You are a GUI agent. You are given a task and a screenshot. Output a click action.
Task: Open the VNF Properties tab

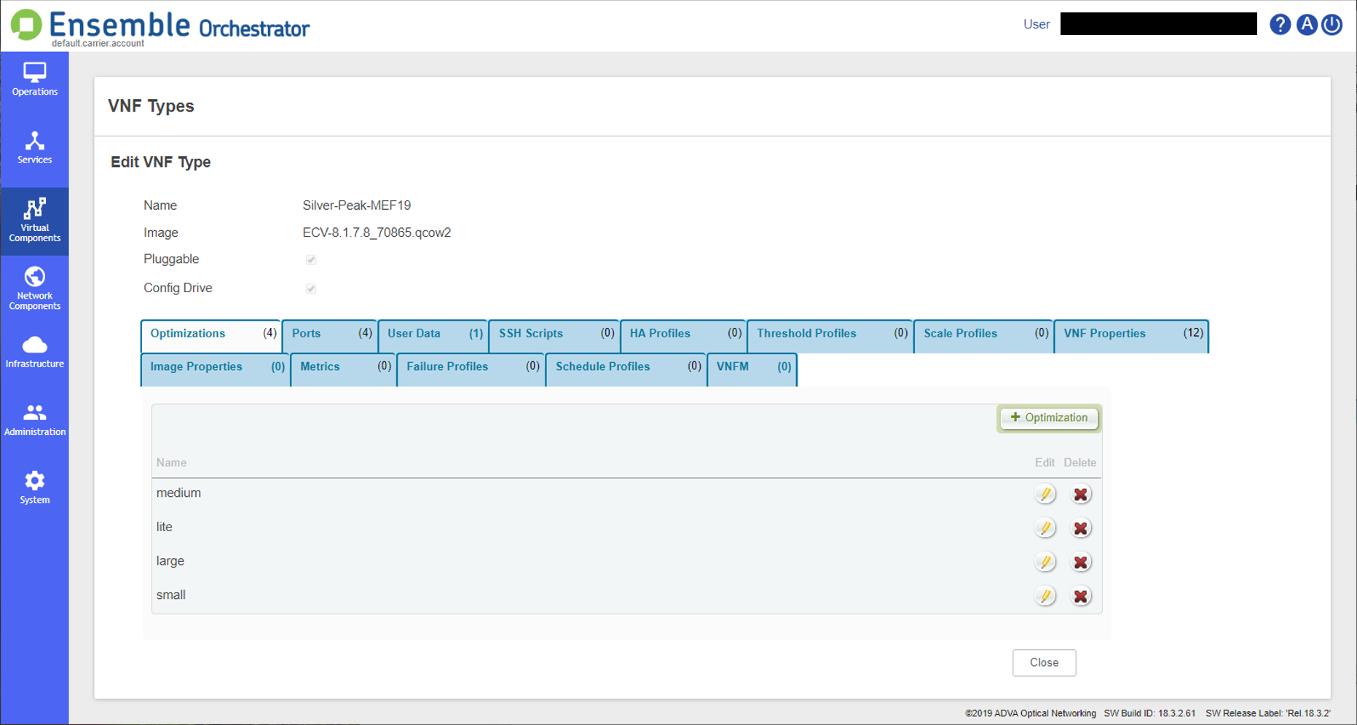coord(1131,335)
